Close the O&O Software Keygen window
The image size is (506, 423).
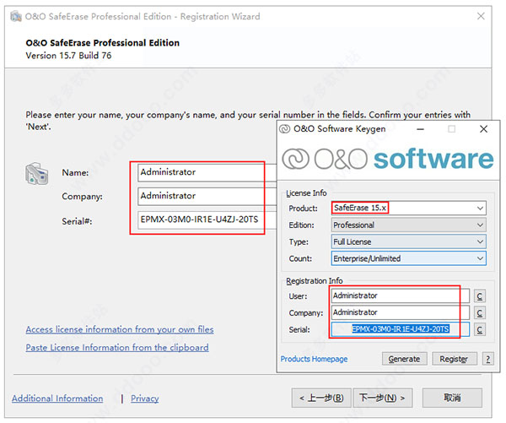(483, 129)
